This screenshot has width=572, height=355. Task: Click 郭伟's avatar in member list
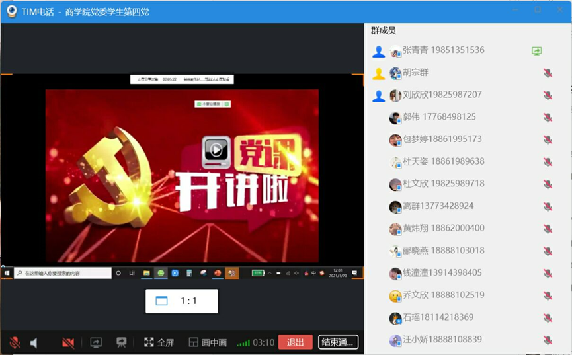(395, 118)
